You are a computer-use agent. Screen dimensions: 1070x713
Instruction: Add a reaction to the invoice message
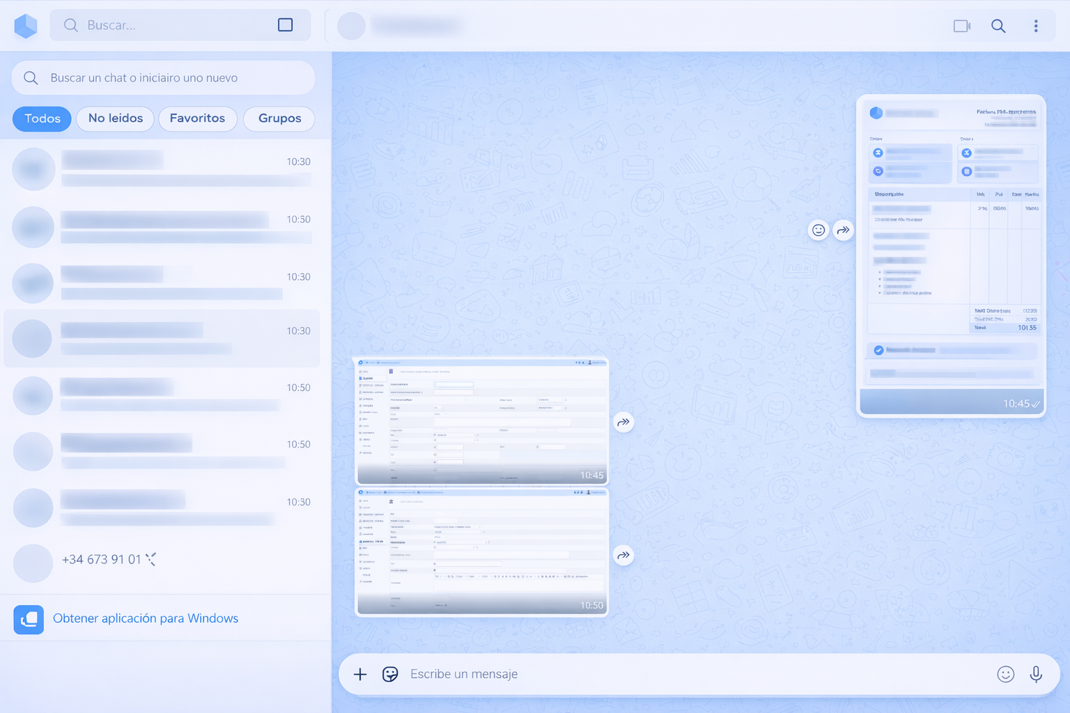tap(818, 230)
